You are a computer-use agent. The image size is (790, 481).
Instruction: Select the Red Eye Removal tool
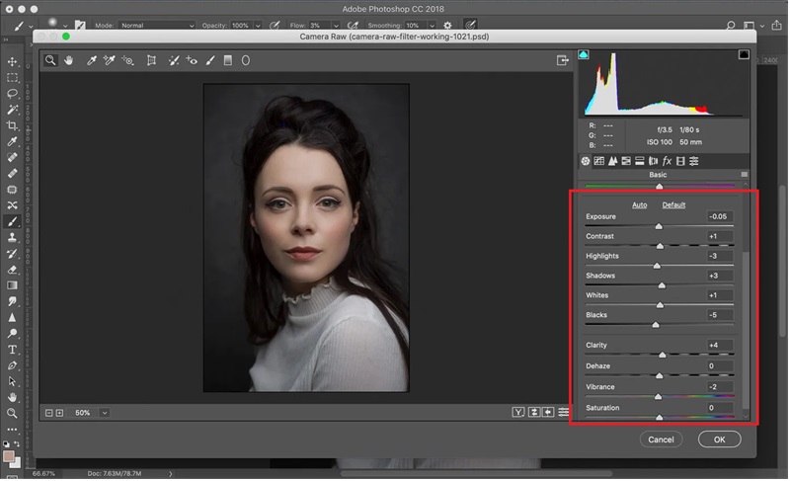pos(192,60)
